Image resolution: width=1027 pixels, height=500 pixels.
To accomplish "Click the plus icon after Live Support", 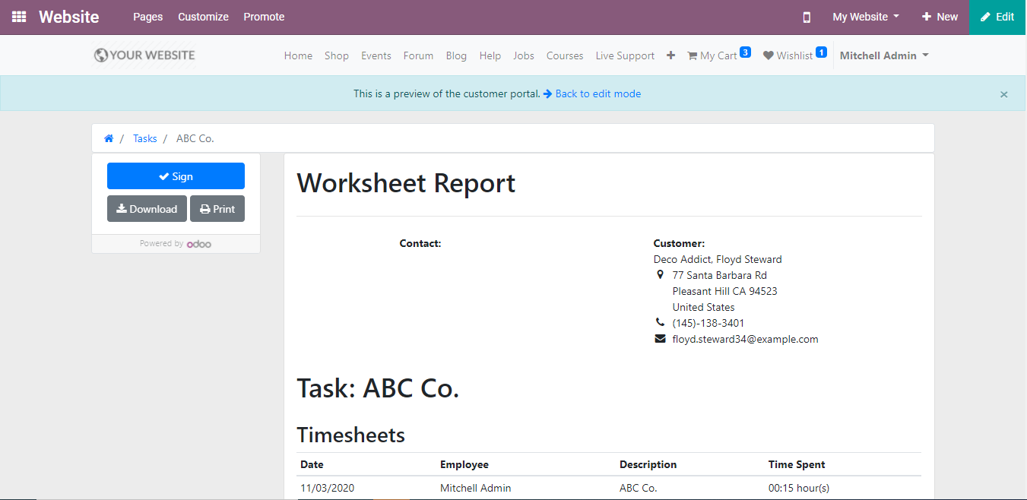I will tap(670, 55).
